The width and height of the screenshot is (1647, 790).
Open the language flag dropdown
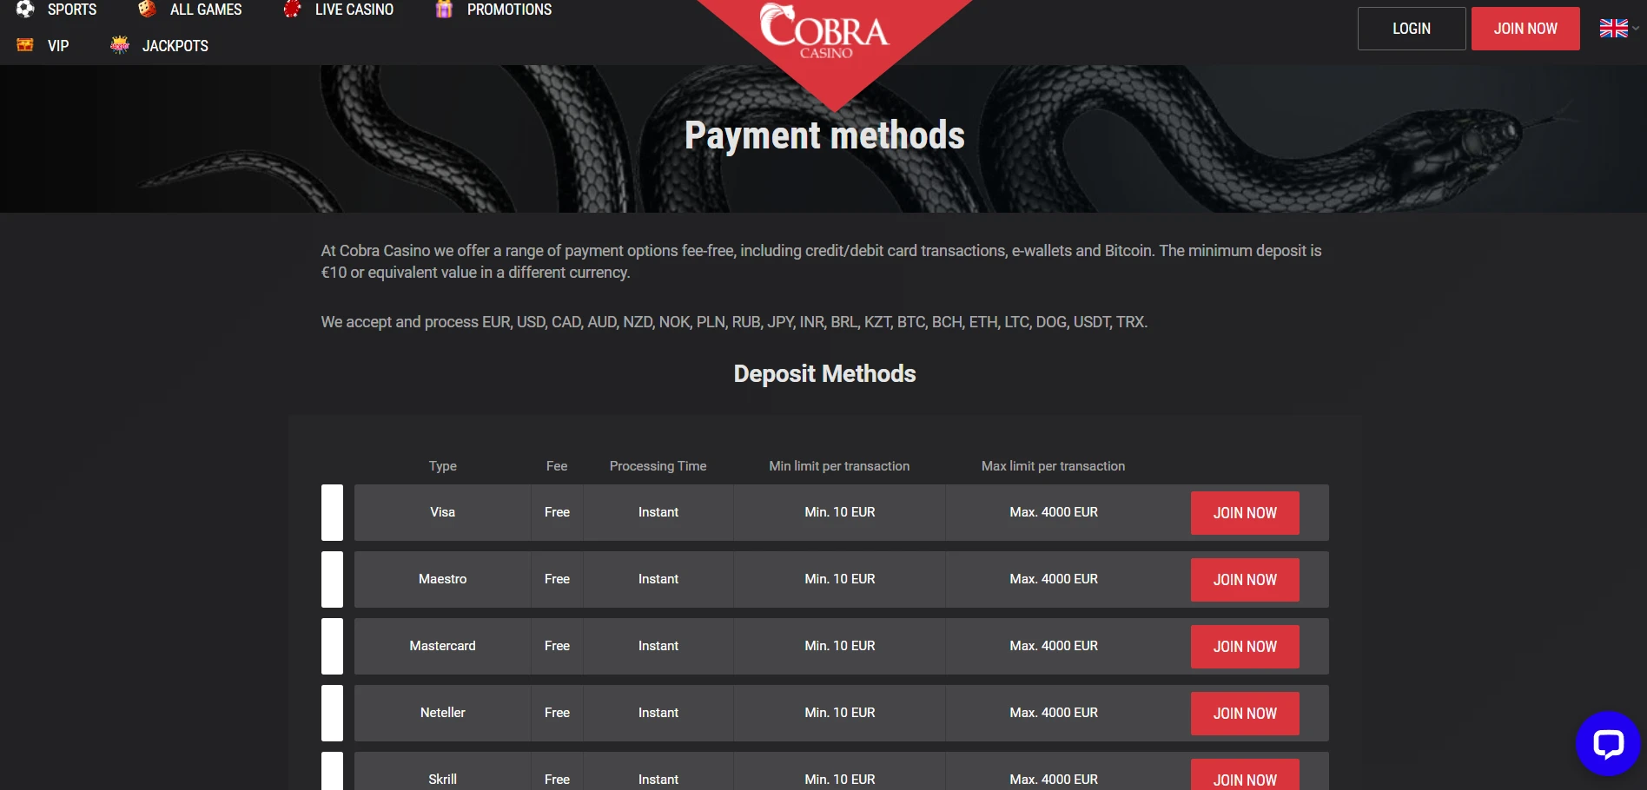point(1619,29)
